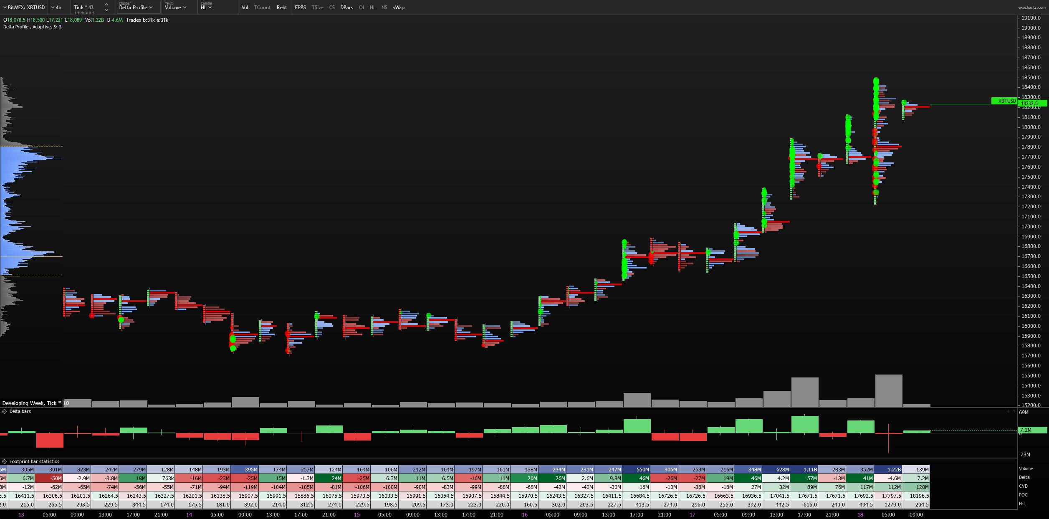This screenshot has width=1049, height=519.
Task: Enable the OI indicator
Action: click(361, 7)
